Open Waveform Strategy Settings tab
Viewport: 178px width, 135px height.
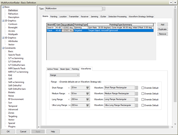coord(141,17)
